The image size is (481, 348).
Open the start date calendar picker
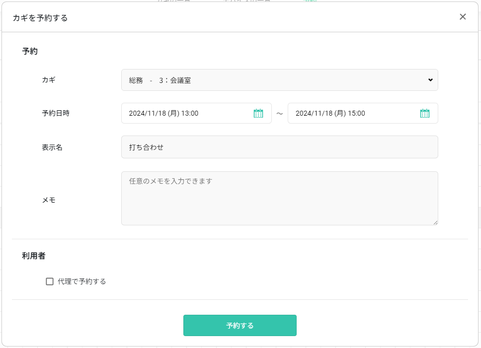[x=258, y=113]
